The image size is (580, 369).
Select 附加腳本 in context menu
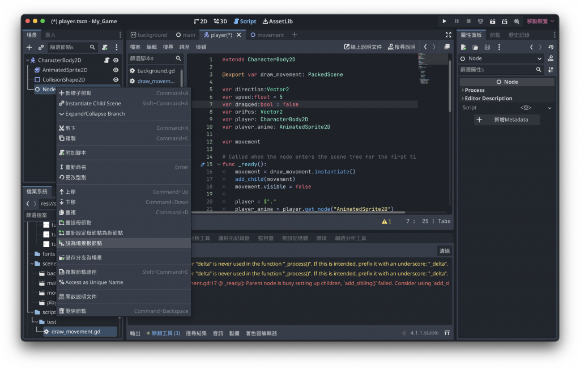pos(123,153)
